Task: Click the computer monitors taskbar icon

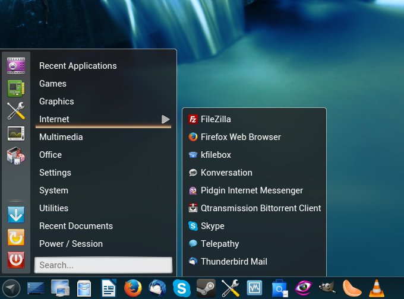Action: (60, 288)
